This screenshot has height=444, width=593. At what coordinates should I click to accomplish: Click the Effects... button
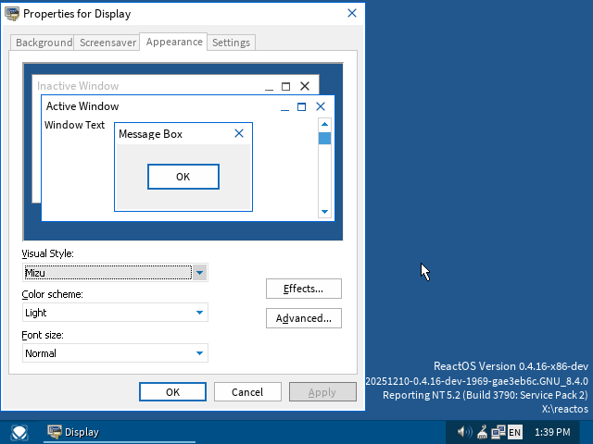click(x=303, y=289)
